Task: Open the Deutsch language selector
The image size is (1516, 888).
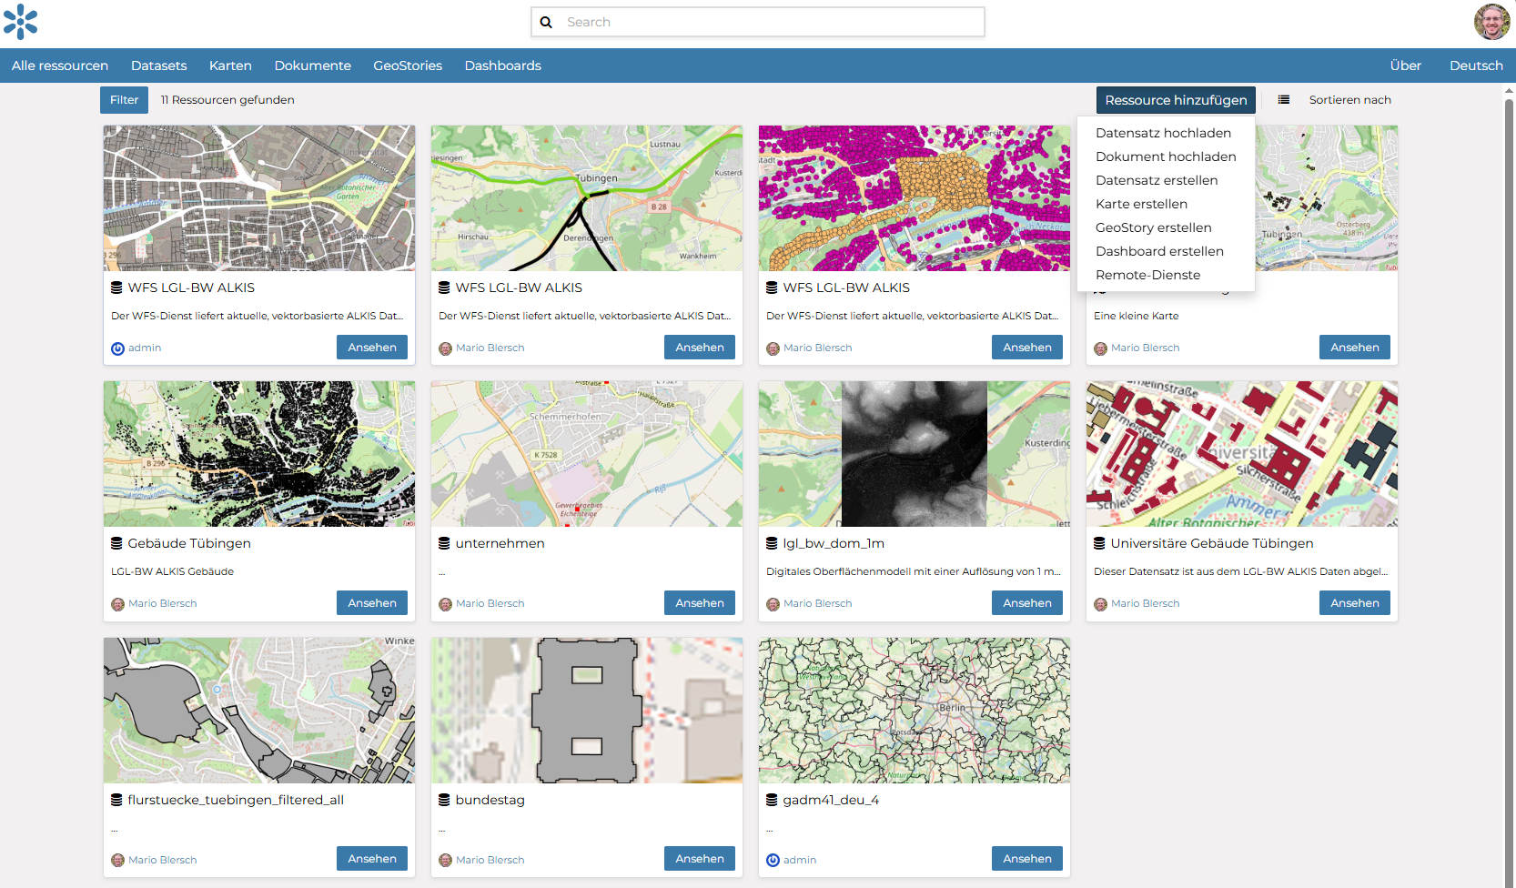Action: coord(1476,66)
